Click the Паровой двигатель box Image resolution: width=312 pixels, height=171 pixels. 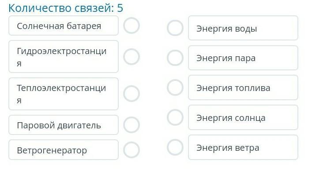pyautogui.click(x=64, y=125)
